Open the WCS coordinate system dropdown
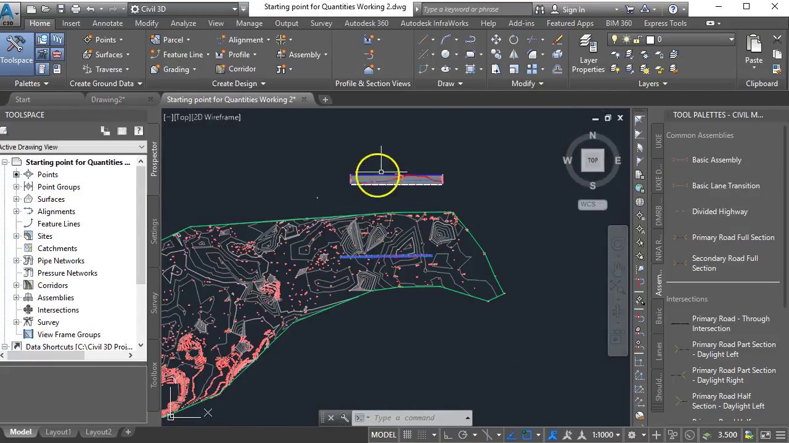 point(592,204)
